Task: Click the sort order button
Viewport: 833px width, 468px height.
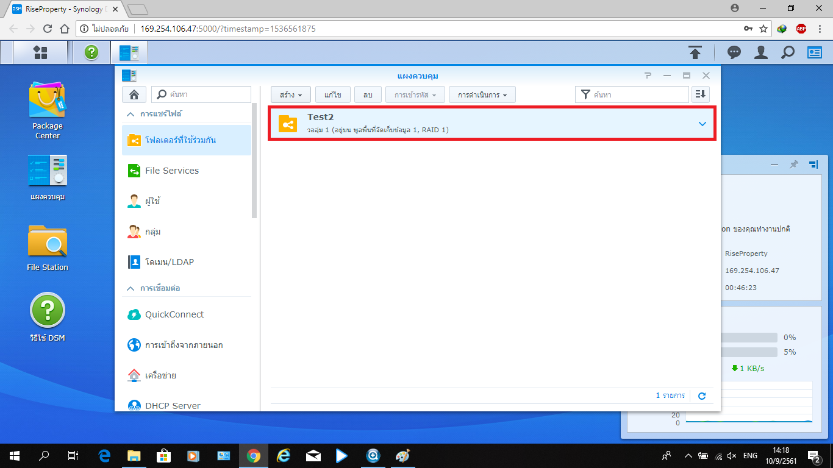Action: (x=701, y=94)
